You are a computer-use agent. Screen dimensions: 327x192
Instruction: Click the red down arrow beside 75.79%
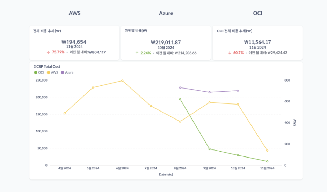(48, 52)
